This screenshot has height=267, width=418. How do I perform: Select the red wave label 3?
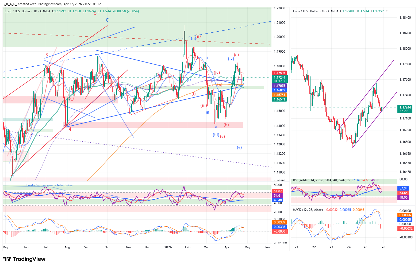coord(47,55)
